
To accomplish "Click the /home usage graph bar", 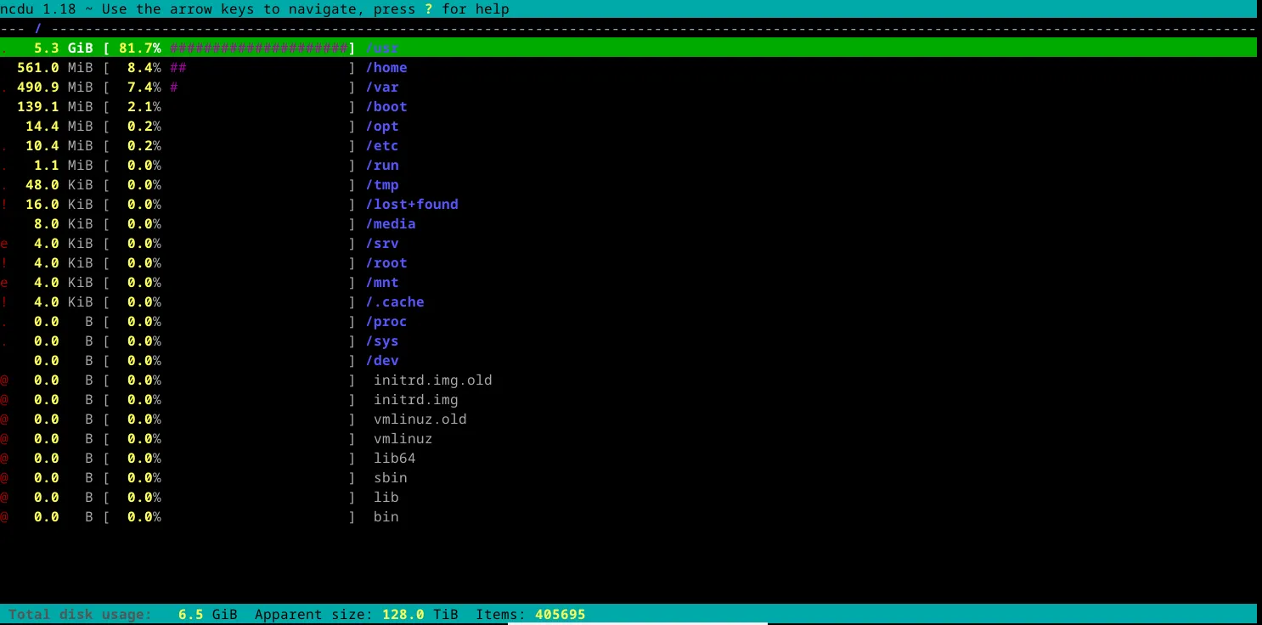I will [x=178, y=68].
